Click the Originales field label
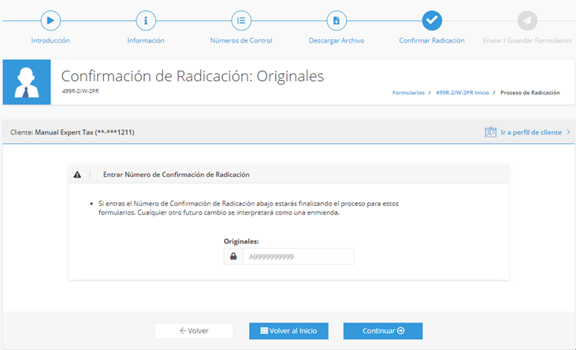The height and width of the screenshot is (350, 576). pos(241,241)
